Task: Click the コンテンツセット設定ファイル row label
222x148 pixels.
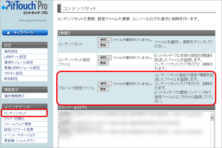Action: click(74, 62)
